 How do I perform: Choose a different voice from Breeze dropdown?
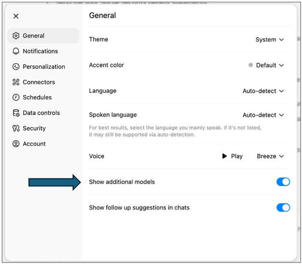click(x=270, y=156)
